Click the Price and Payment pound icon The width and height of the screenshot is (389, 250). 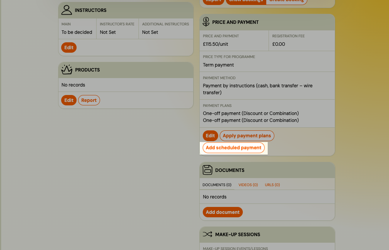tap(206, 22)
